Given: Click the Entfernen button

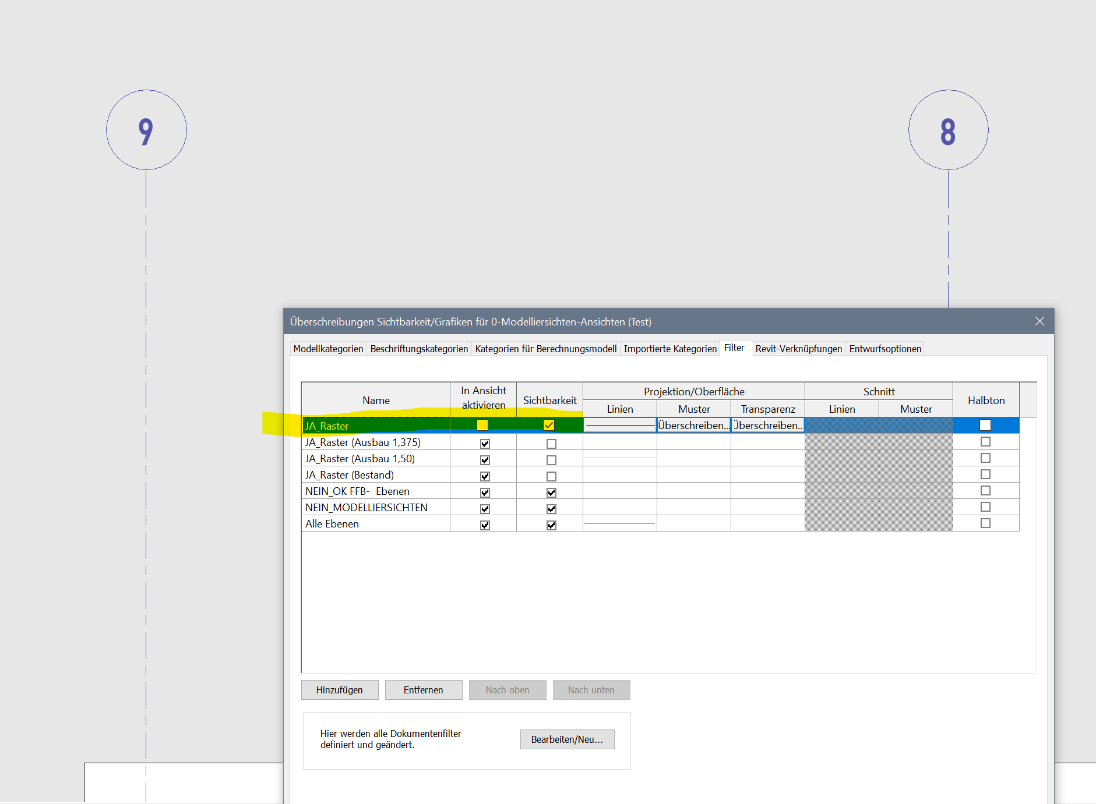Looking at the screenshot, I should pos(424,690).
